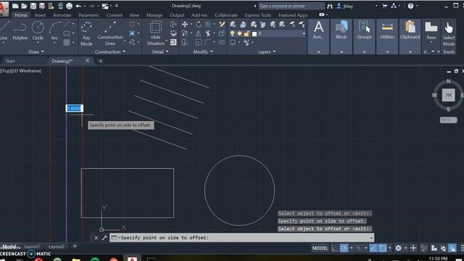Select the Circle drawing tool
The image size is (464, 261).
pos(38,31)
